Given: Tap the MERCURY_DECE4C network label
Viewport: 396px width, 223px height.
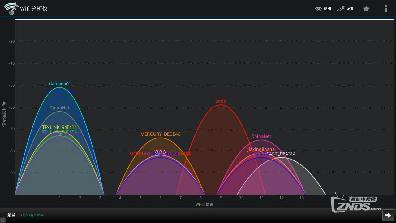Looking at the screenshot, I should click(x=160, y=134).
